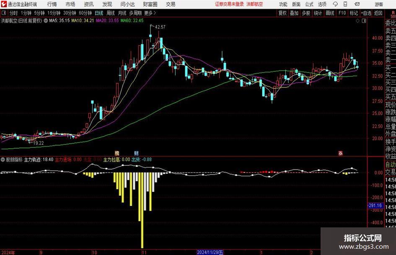Switch to 周线 weekly chart

(x=111, y=13)
